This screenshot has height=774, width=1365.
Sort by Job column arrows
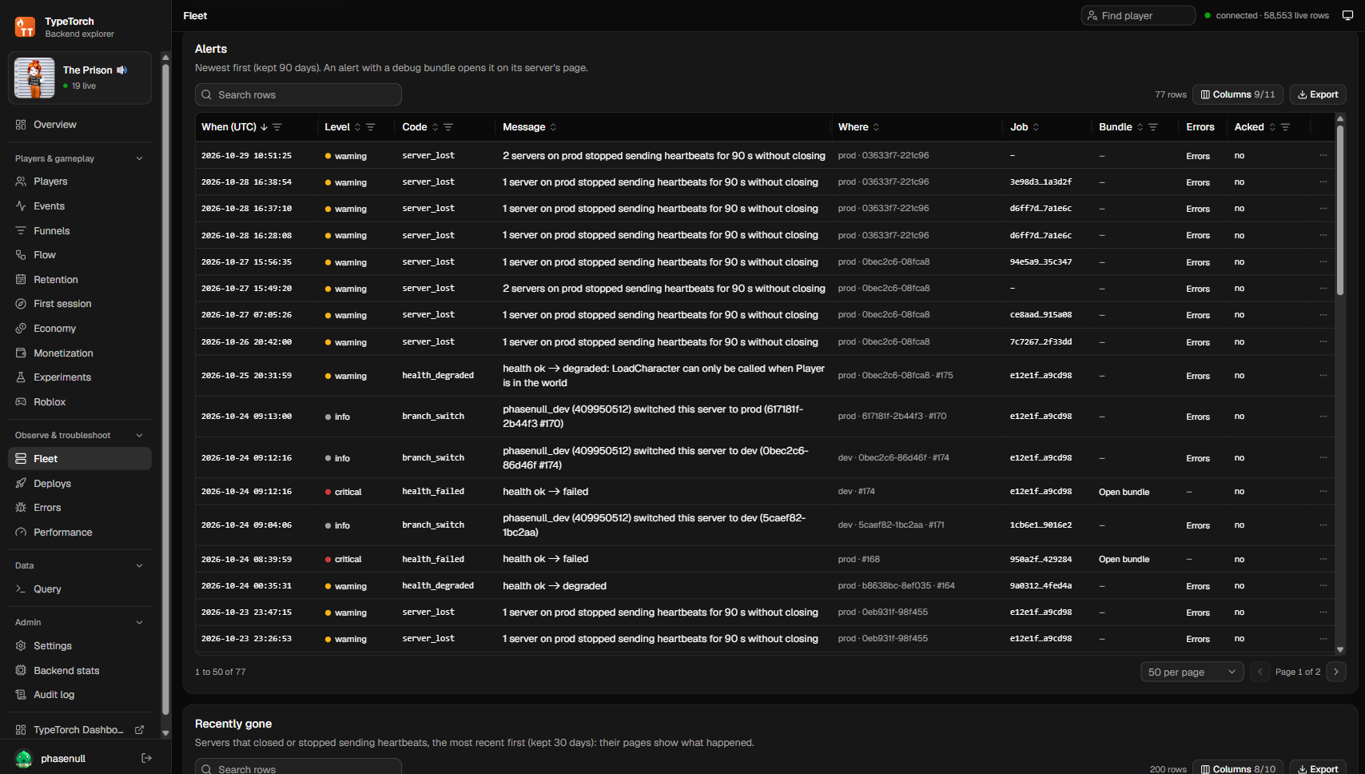1036,127
